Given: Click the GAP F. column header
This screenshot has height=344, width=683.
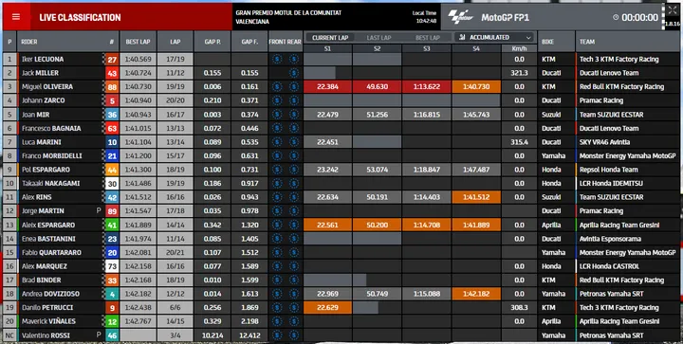Looking at the screenshot, I should click(x=249, y=42).
